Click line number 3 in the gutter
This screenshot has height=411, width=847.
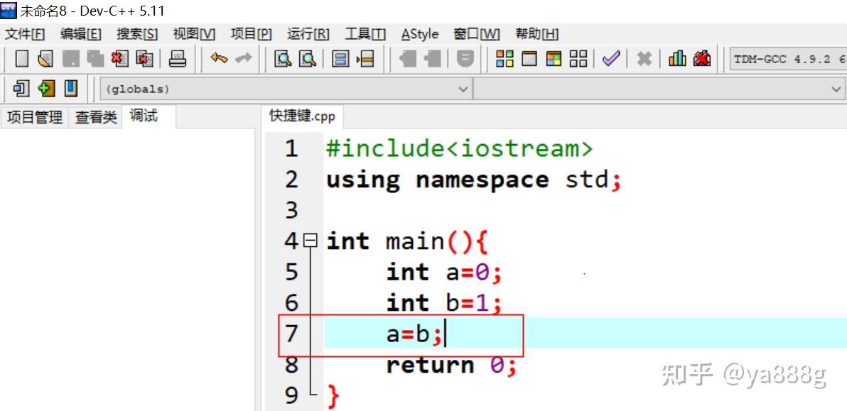(x=292, y=210)
